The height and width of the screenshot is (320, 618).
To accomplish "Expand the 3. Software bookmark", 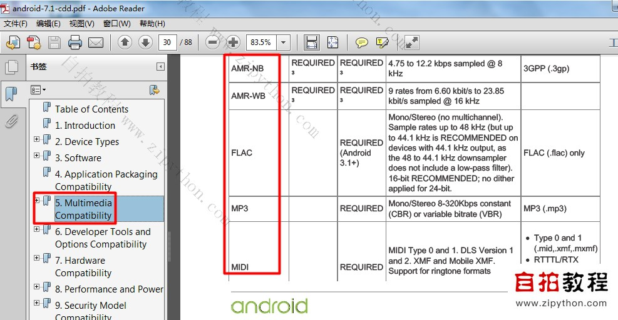I will coord(37,155).
